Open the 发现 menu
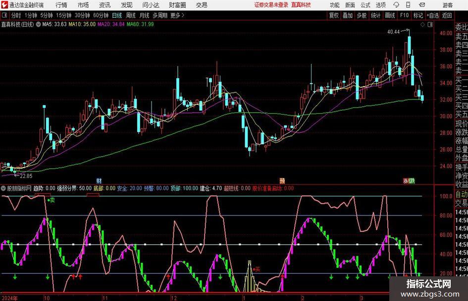The width and height of the screenshot is (468, 301). coord(127,5)
